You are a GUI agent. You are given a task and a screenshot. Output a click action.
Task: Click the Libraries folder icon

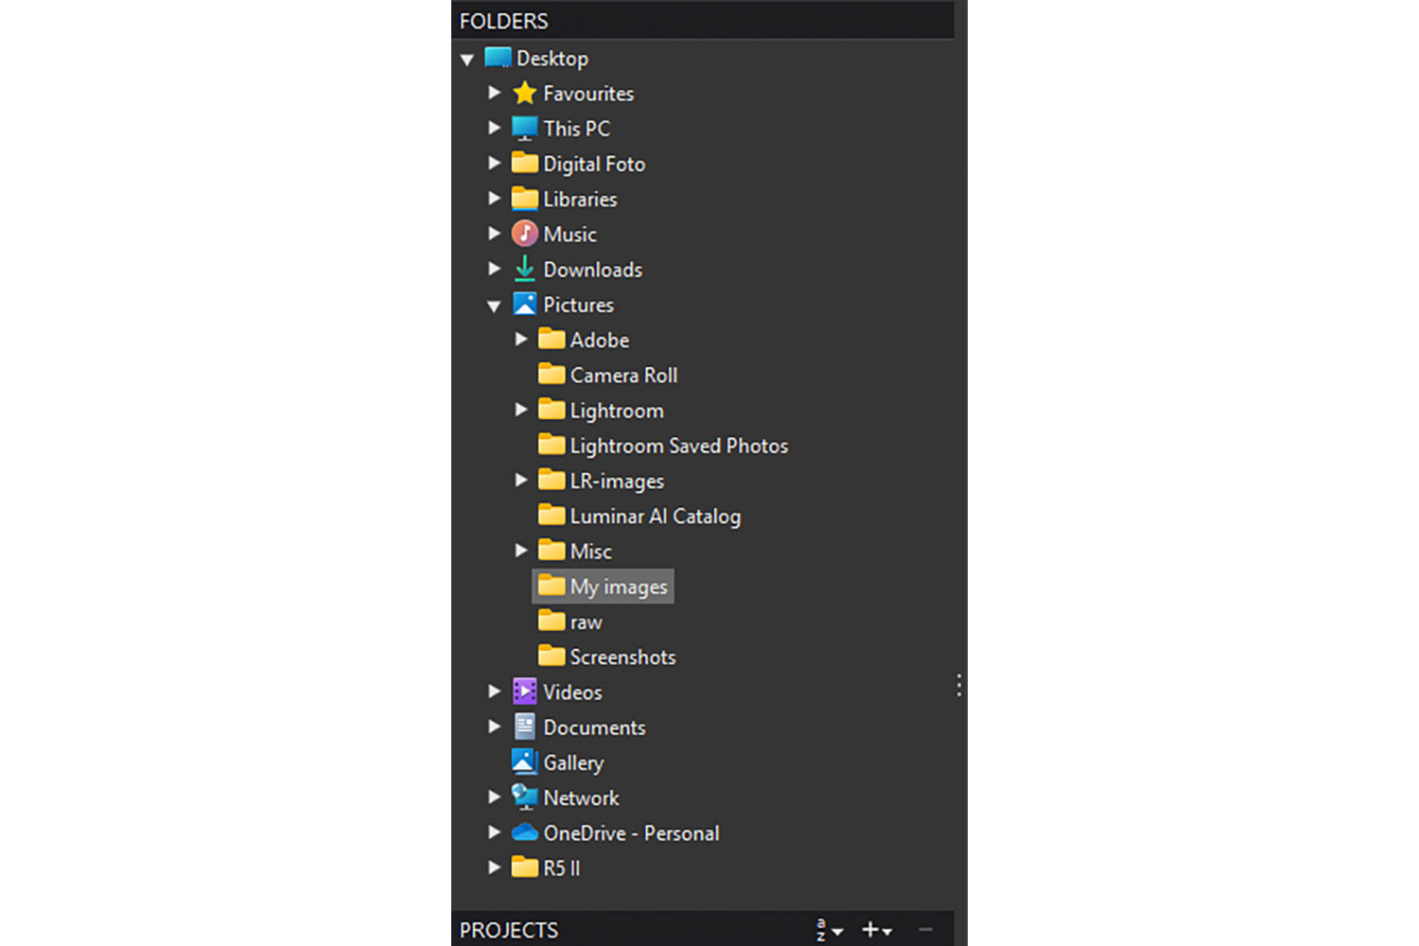click(x=524, y=198)
